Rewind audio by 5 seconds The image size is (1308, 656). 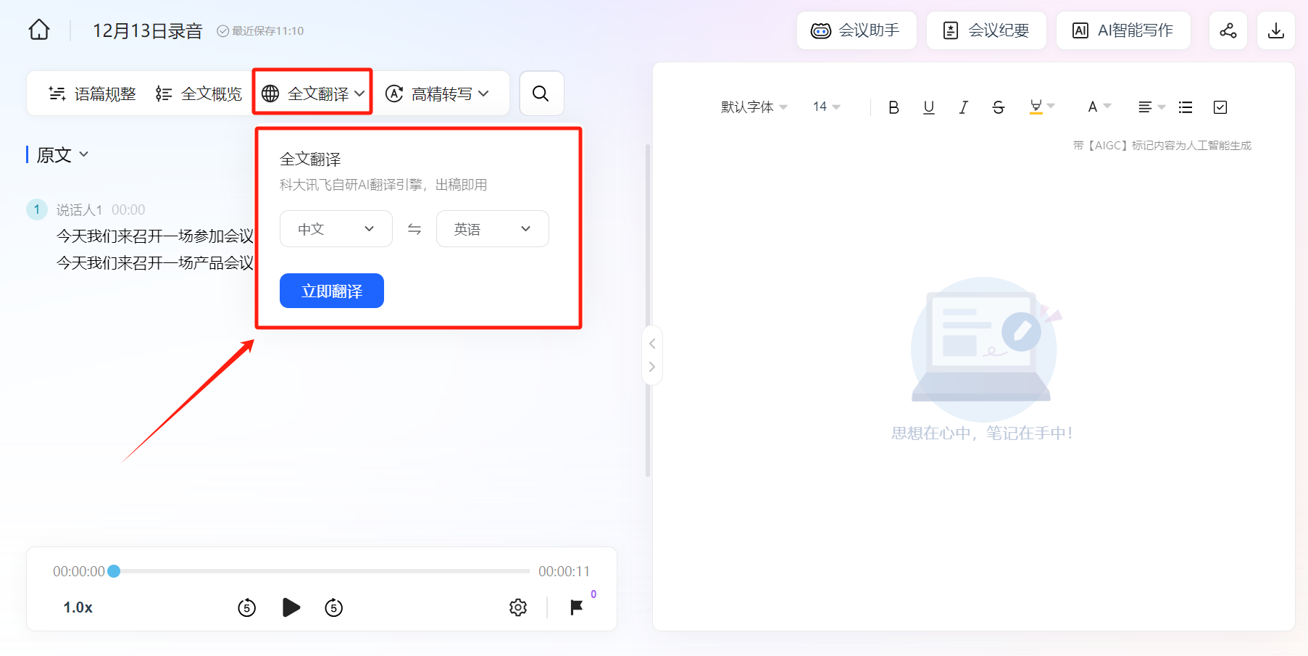coord(247,607)
